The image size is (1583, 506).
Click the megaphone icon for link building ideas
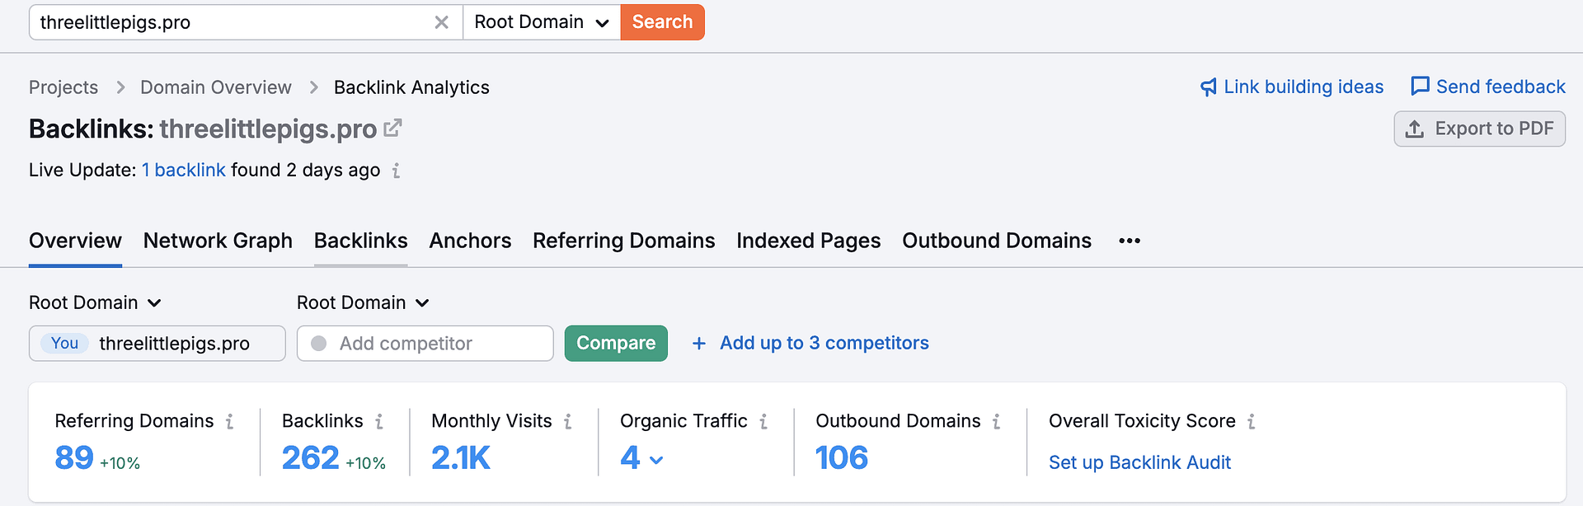(x=1209, y=87)
